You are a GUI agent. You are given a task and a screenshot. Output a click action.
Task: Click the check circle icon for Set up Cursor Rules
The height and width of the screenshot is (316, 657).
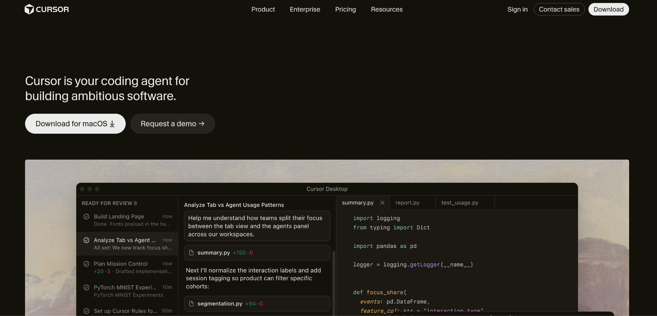tap(86, 311)
